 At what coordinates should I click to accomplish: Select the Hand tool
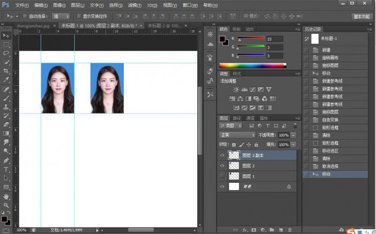click(6, 196)
